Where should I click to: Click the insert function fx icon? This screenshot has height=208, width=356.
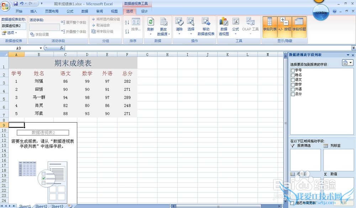click(62, 48)
